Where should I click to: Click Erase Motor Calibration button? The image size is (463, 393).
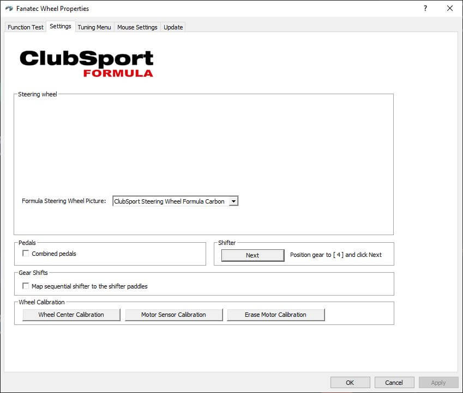pyautogui.click(x=275, y=315)
